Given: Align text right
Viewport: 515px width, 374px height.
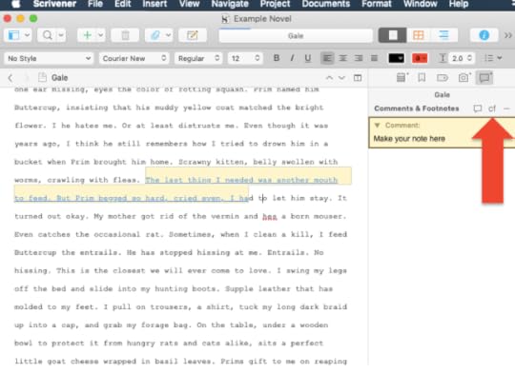Looking at the screenshot, I should [359, 58].
